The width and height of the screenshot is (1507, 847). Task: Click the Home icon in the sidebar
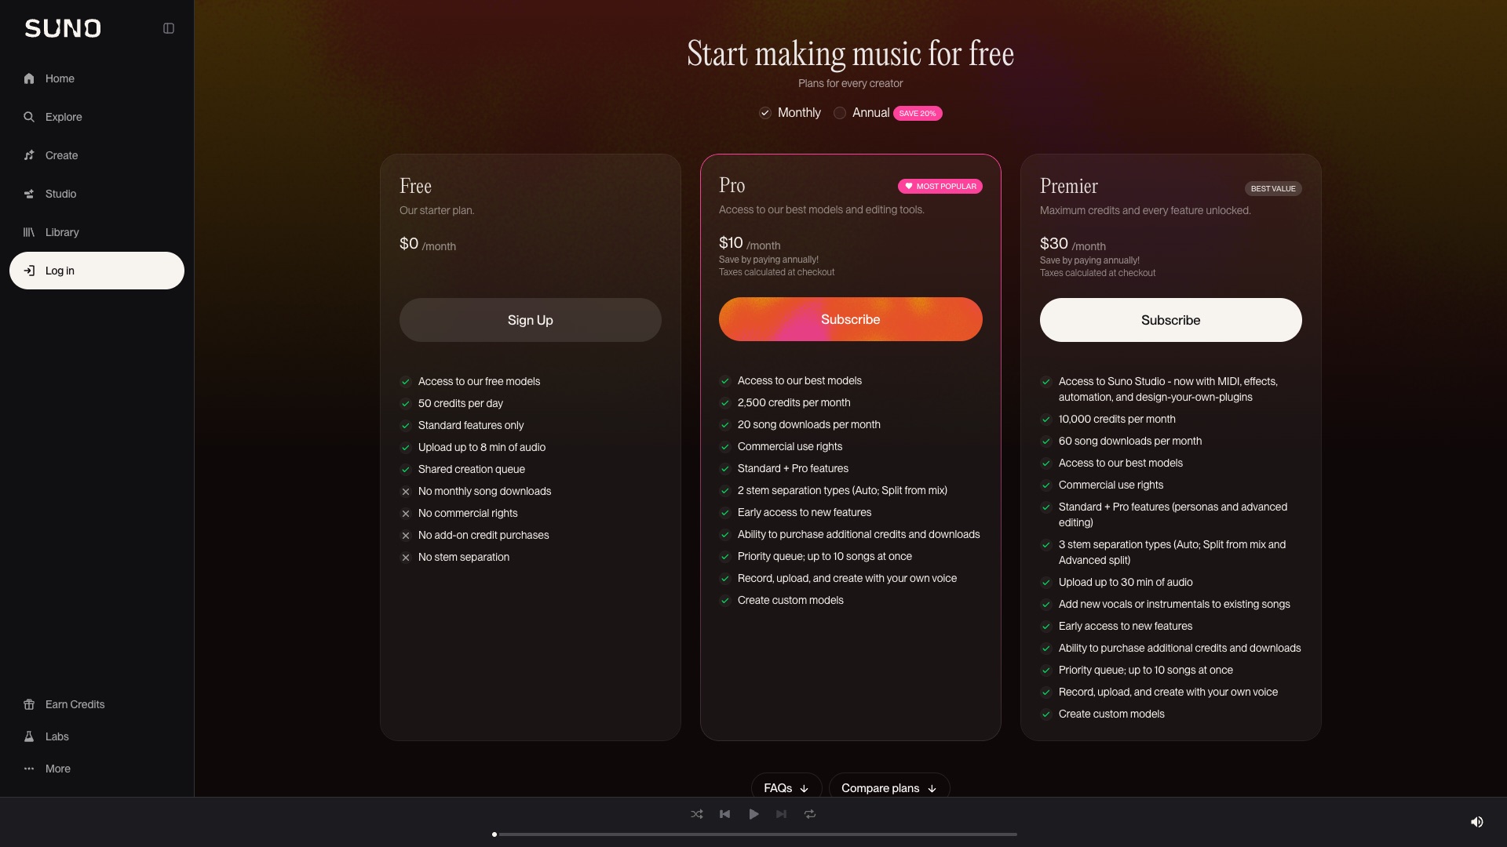[29, 78]
